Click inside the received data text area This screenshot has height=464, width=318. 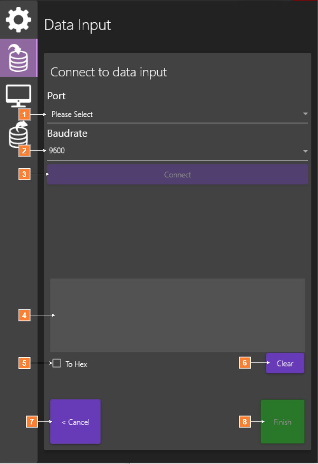point(177,315)
